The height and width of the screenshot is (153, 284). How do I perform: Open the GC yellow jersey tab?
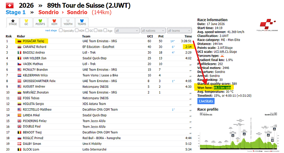(26, 23)
